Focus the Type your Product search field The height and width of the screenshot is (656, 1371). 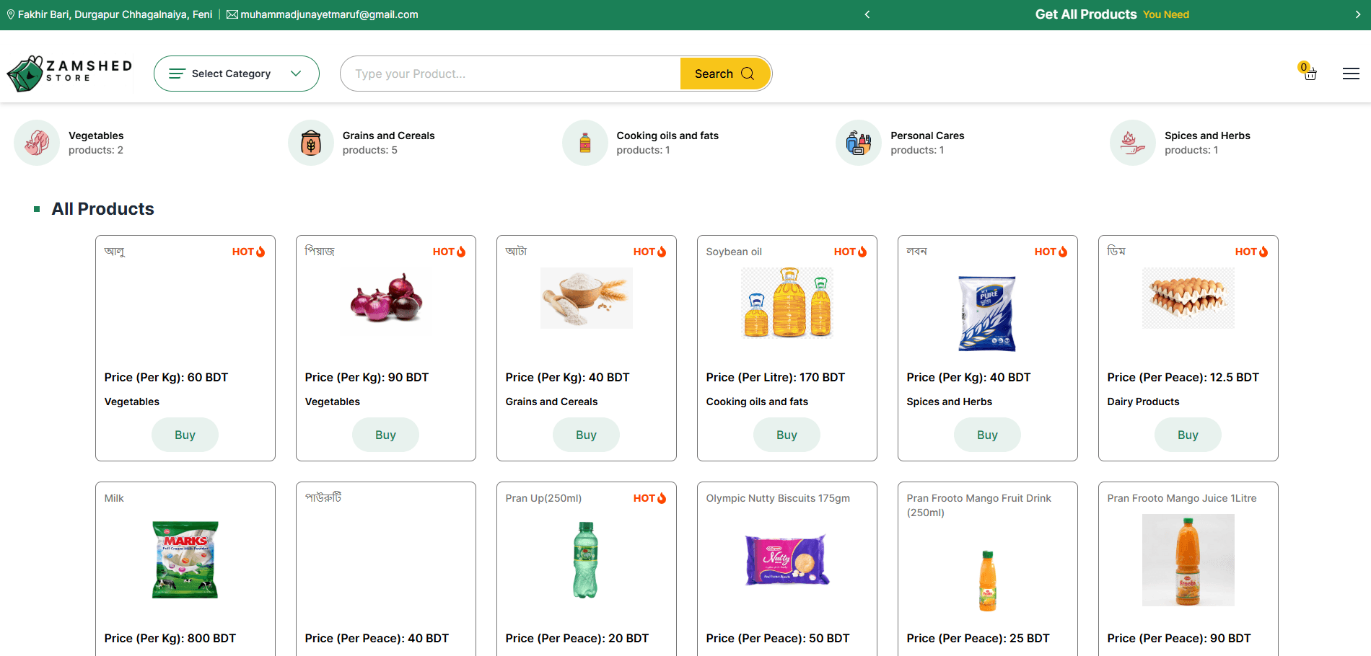click(511, 74)
